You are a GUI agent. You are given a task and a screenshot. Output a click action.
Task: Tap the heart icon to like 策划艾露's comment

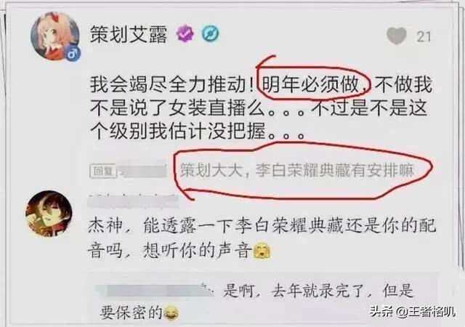coord(397,36)
